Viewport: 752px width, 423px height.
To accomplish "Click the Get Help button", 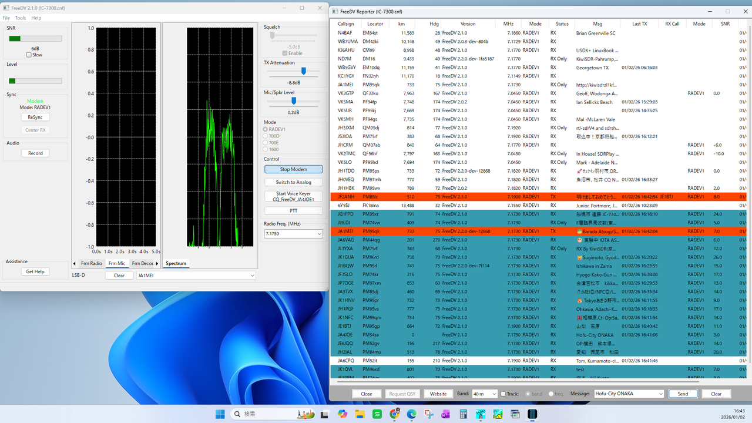I will [35, 271].
